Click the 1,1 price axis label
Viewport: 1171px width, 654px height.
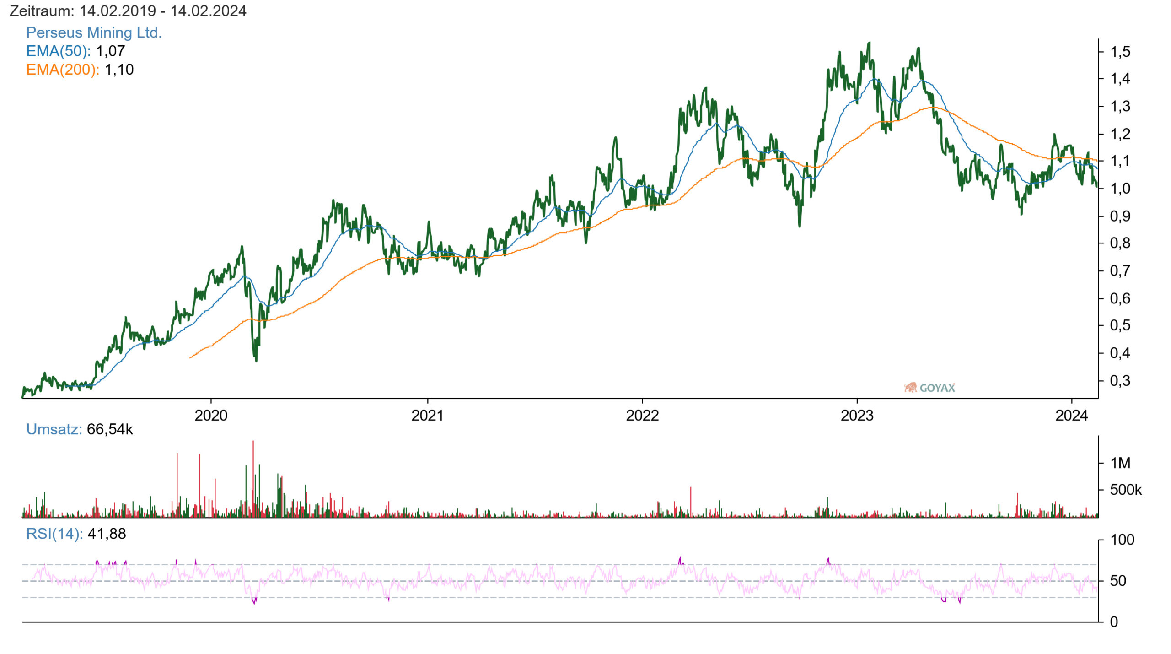click(x=1120, y=161)
